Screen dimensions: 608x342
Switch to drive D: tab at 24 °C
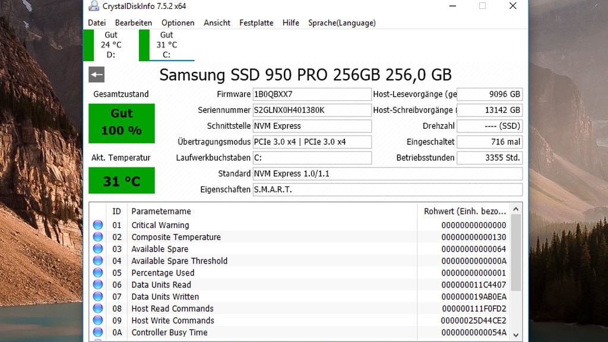coord(111,45)
